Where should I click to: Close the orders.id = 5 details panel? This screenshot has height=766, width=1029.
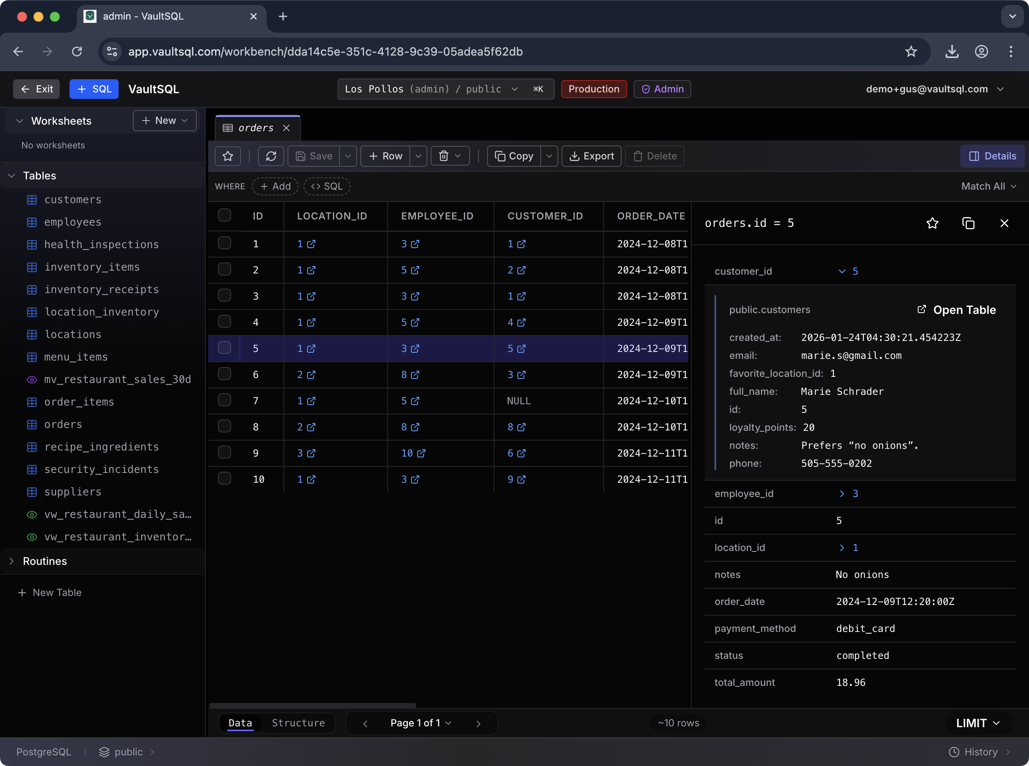coord(1004,224)
